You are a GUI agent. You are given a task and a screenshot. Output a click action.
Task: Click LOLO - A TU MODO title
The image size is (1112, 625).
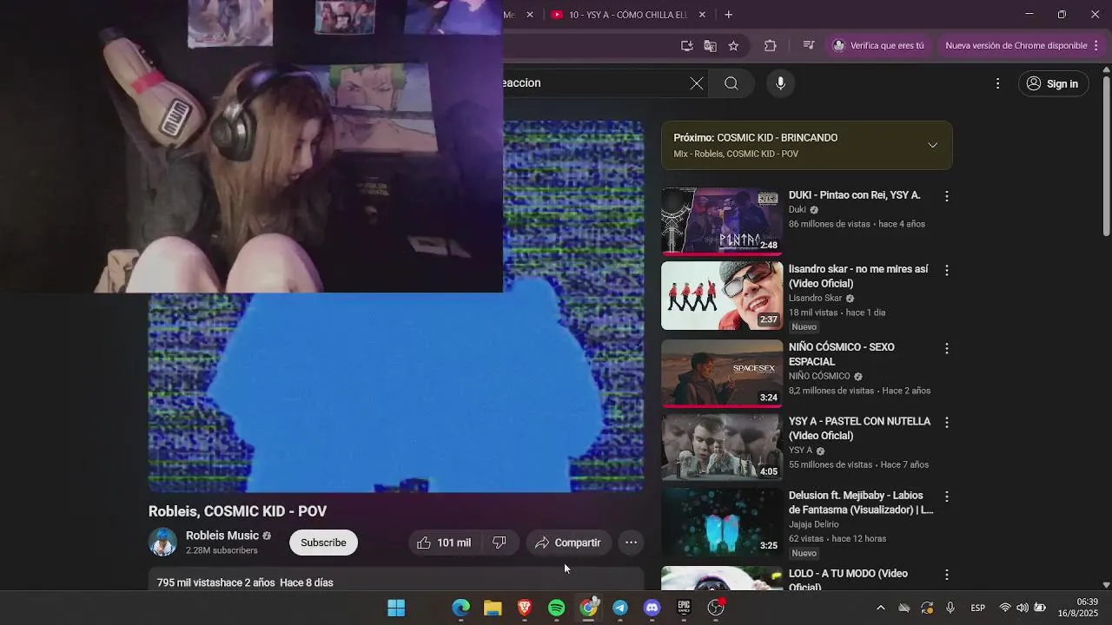(x=848, y=580)
